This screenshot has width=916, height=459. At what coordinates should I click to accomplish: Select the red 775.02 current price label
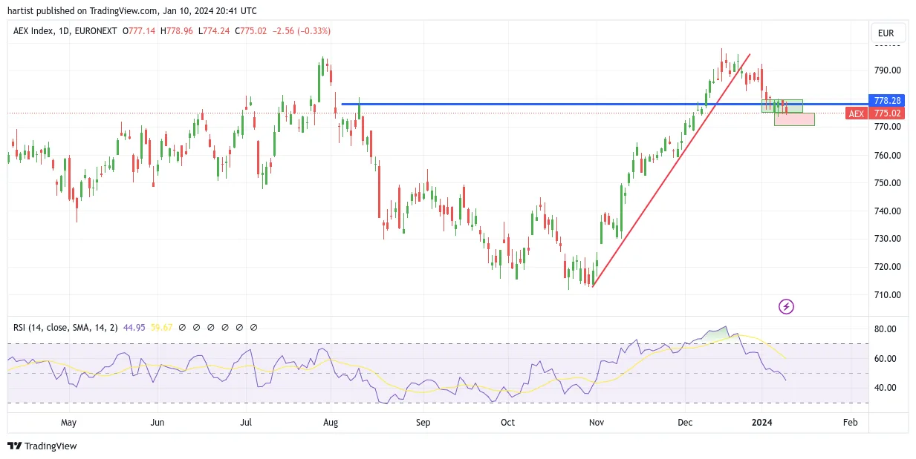pos(887,113)
